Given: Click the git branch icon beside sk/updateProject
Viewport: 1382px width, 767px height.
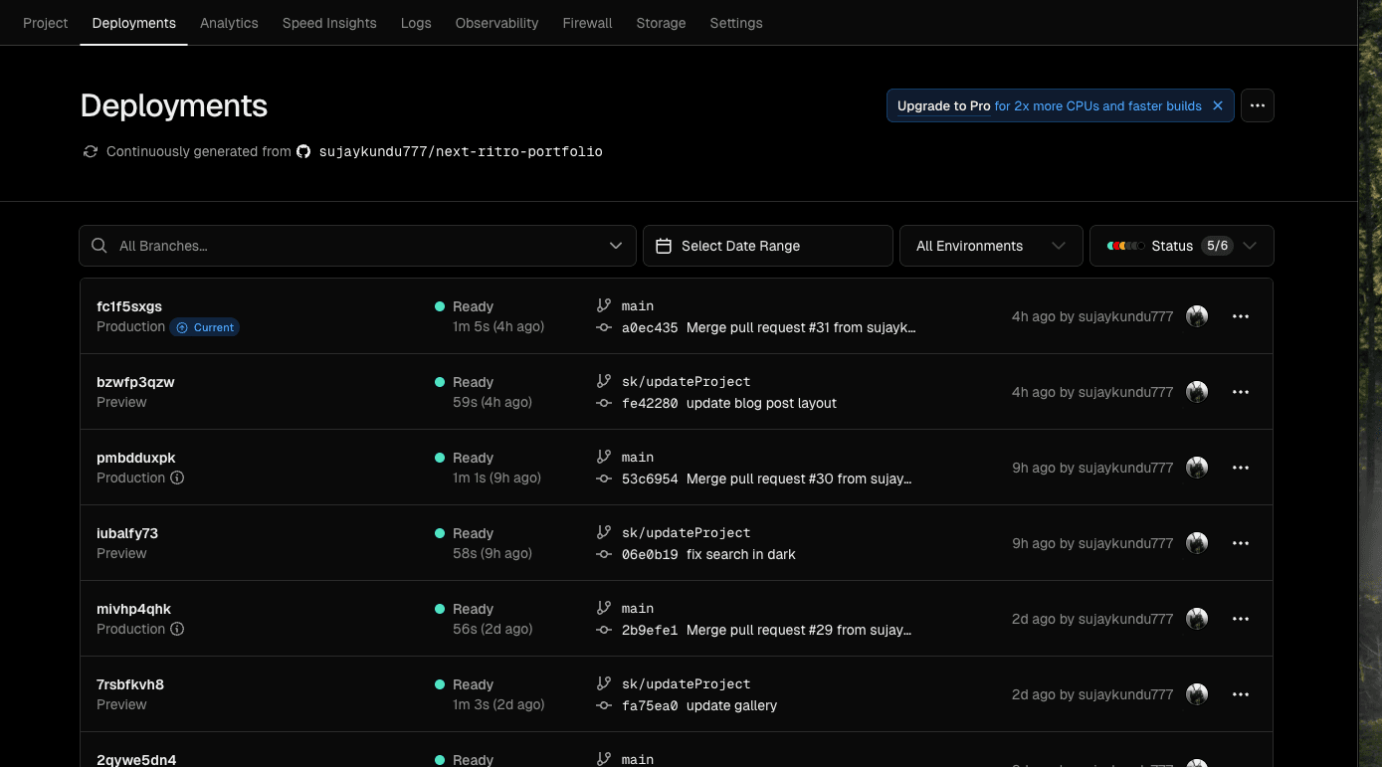Looking at the screenshot, I should coord(604,381).
